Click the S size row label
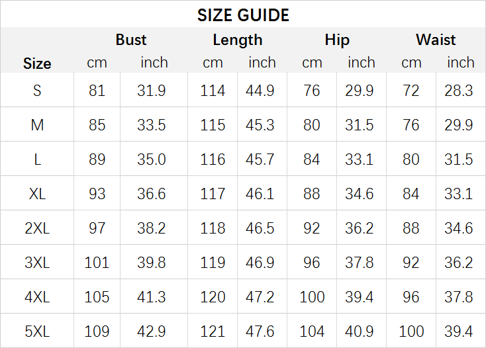 coord(37,91)
